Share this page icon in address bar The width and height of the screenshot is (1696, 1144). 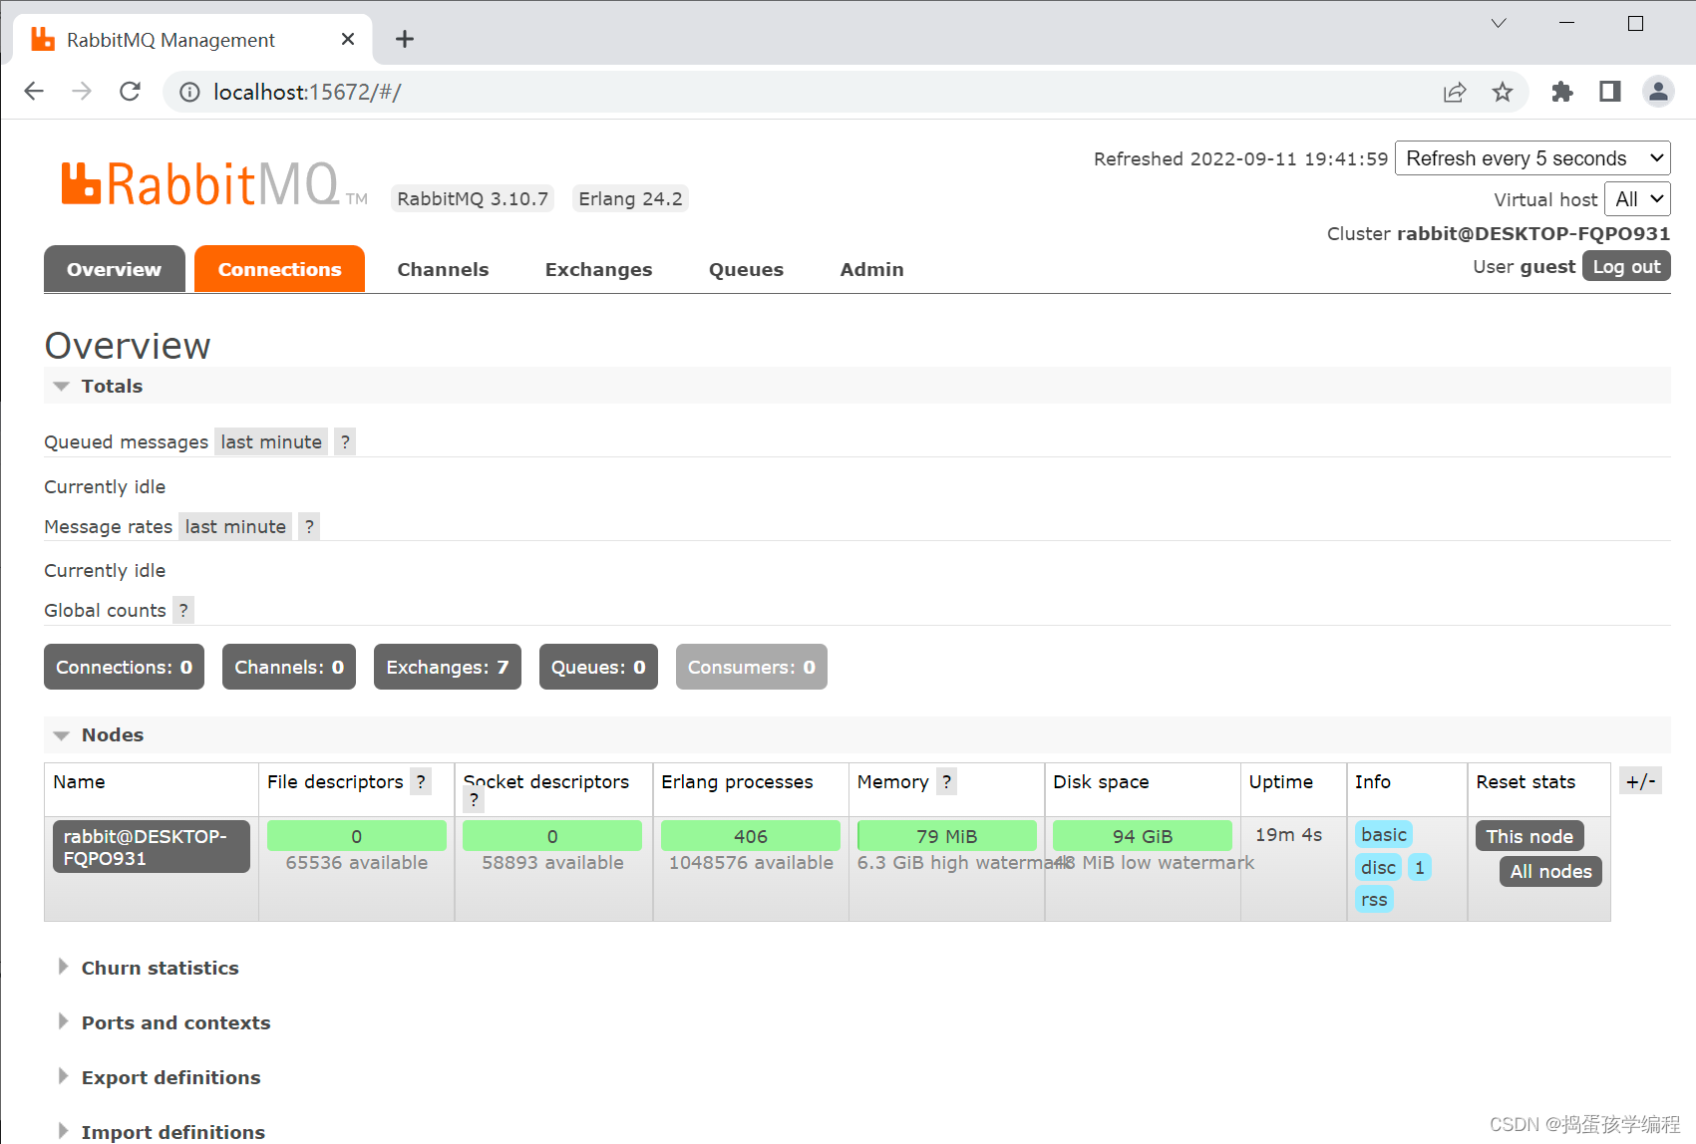(1455, 93)
